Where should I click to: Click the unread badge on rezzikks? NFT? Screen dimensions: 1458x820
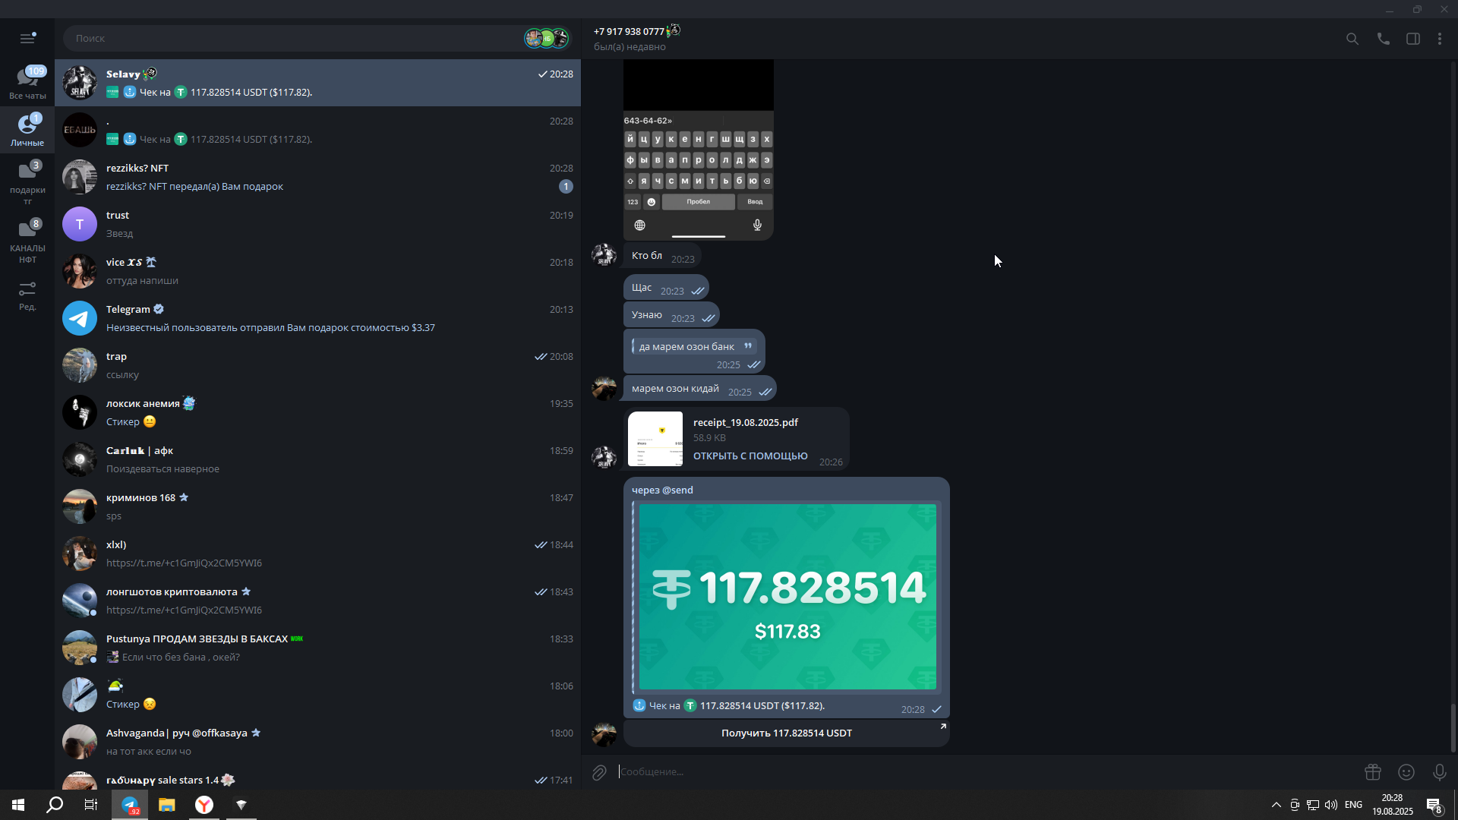click(566, 187)
